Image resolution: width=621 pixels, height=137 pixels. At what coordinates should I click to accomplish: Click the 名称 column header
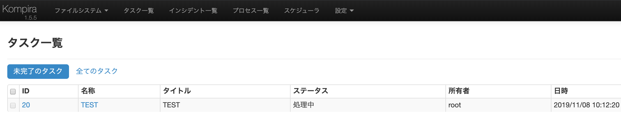coord(88,91)
